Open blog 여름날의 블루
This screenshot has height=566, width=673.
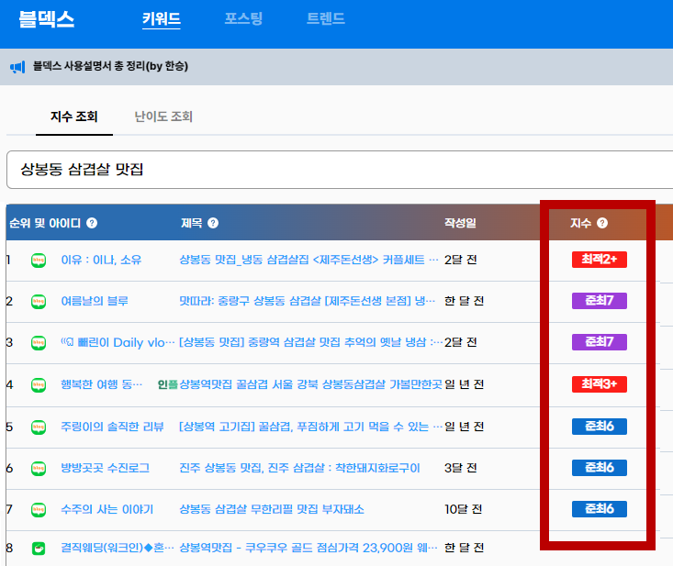[x=95, y=301]
